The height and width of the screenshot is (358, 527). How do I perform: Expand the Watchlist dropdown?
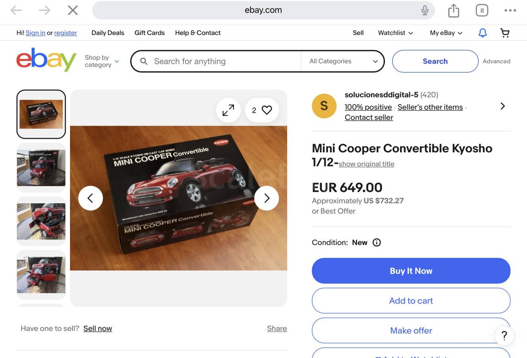(395, 33)
